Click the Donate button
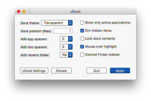 coord(61,71)
